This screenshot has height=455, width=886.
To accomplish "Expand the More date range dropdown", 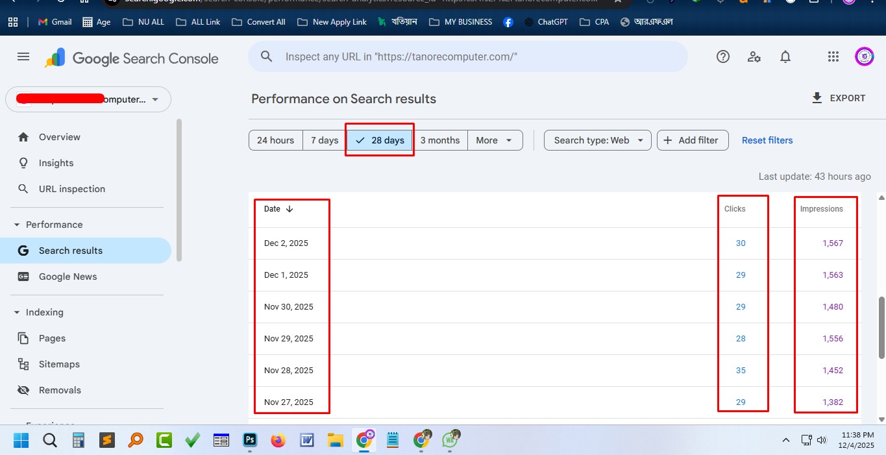I will click(495, 140).
